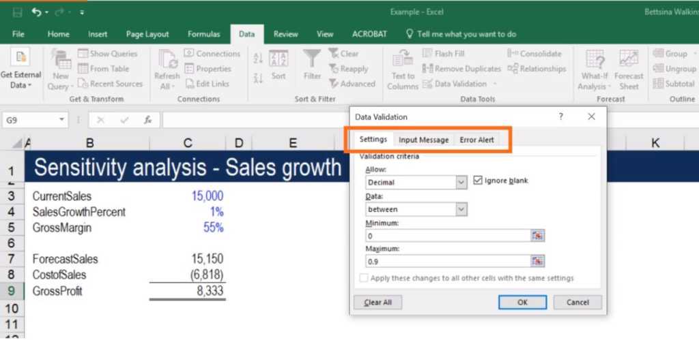Image resolution: width=699 pixels, height=340 pixels.
Task: Switch to the Formulas tab
Action: click(x=203, y=34)
